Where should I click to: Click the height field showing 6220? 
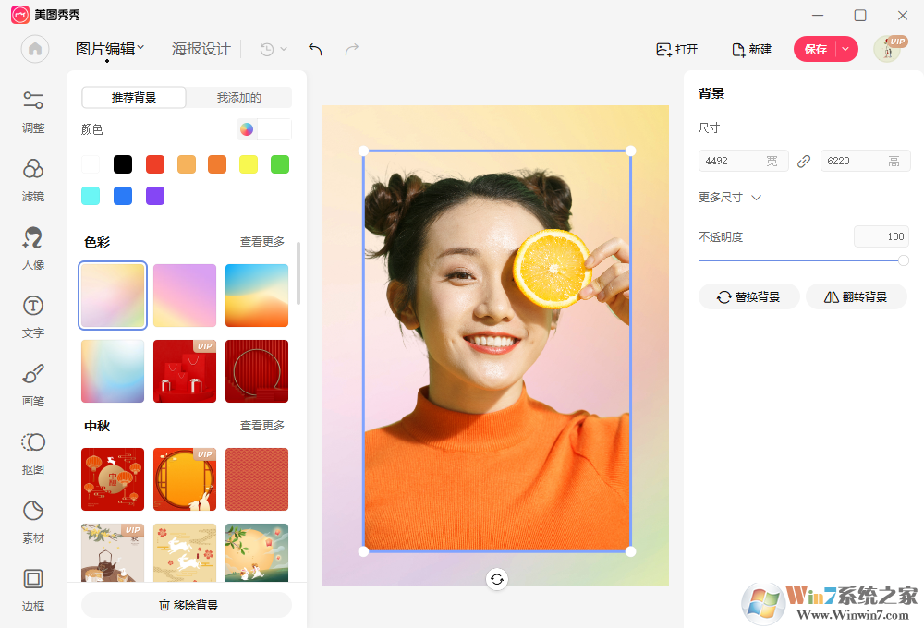pyautogui.click(x=865, y=161)
